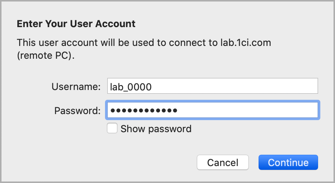
Task: Focus the Password input field
Action: point(212,110)
